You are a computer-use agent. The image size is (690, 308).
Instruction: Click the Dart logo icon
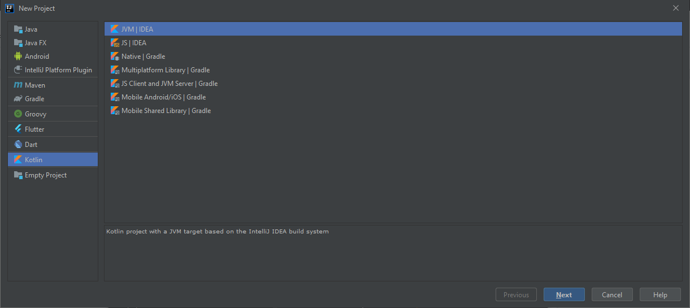point(18,145)
